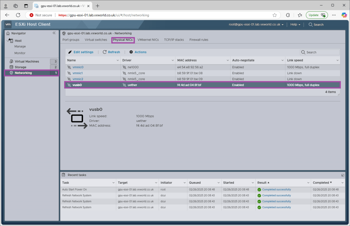This screenshot has height=226, width=350.
Task: Click the Edit settings pencil icon
Action: 70,52
